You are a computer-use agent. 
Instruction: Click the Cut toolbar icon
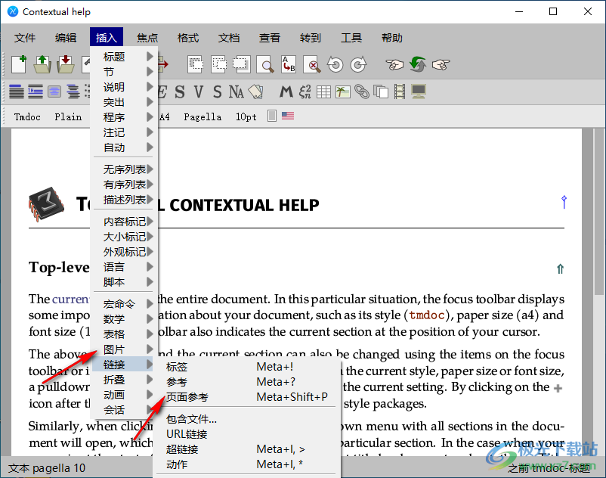coord(196,64)
